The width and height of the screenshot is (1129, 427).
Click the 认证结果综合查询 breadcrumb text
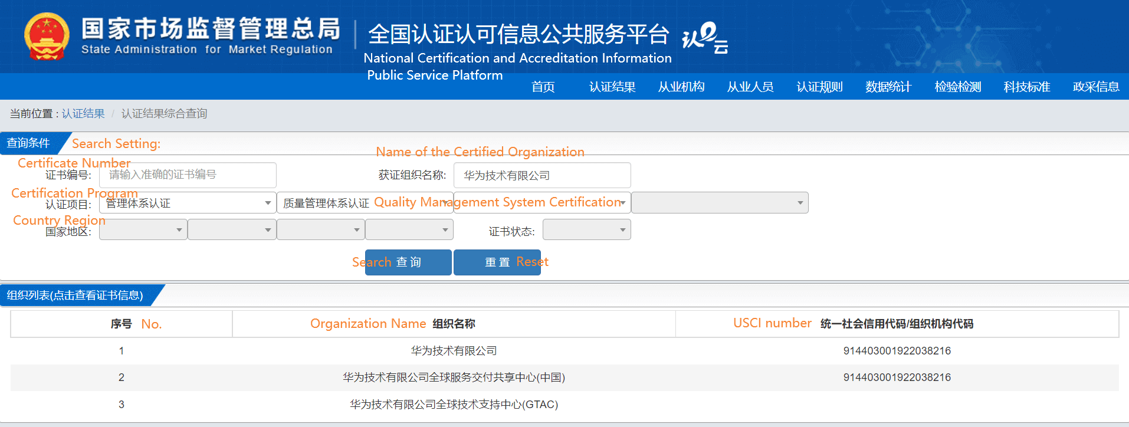tap(164, 113)
